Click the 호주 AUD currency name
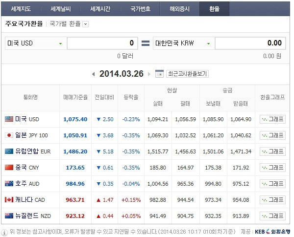294x237 pixels. 27,184
